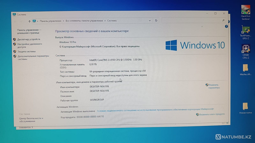The image size is (255, 143).
Task: Click shield icon next to Изменить ключ продукта
Action: pyautogui.click(x=197, y=115)
